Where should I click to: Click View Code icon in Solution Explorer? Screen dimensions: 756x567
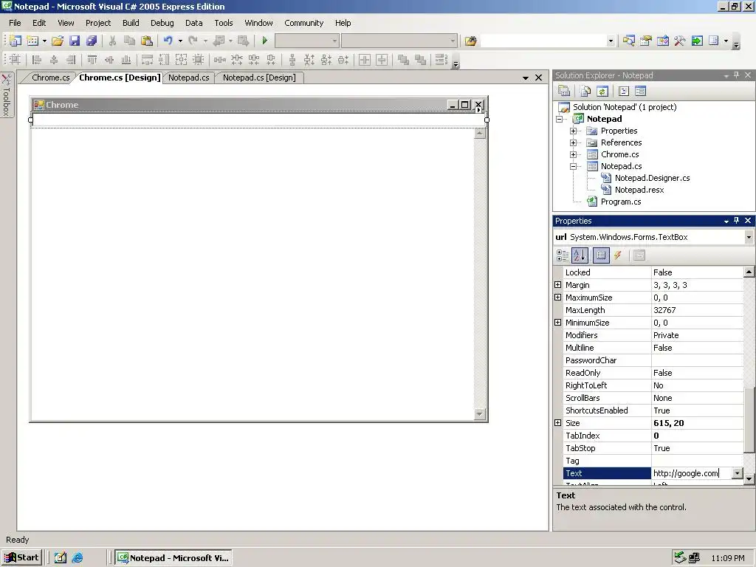pos(624,91)
